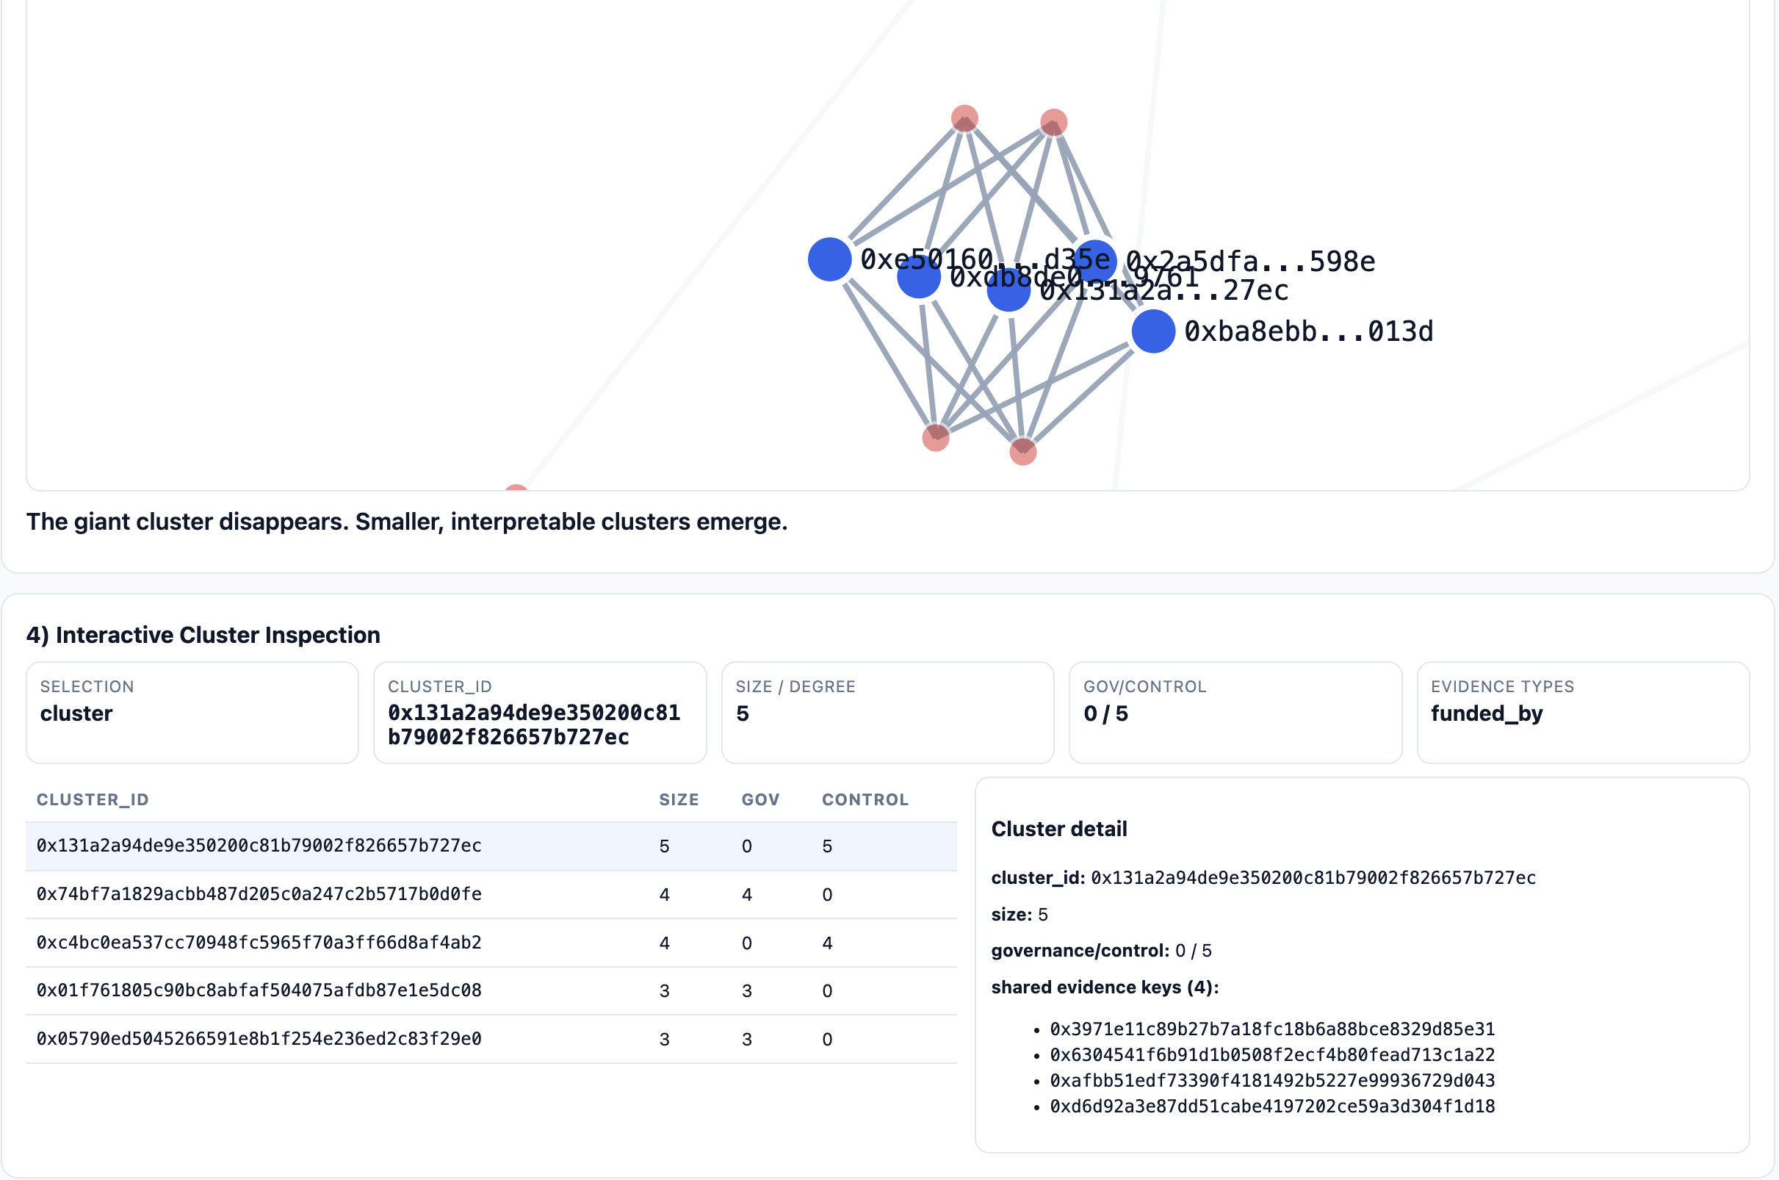Click evidence key 0xd6d92a3e87dd51cabe4197202ce59a3d304f1d18

click(x=1272, y=1107)
